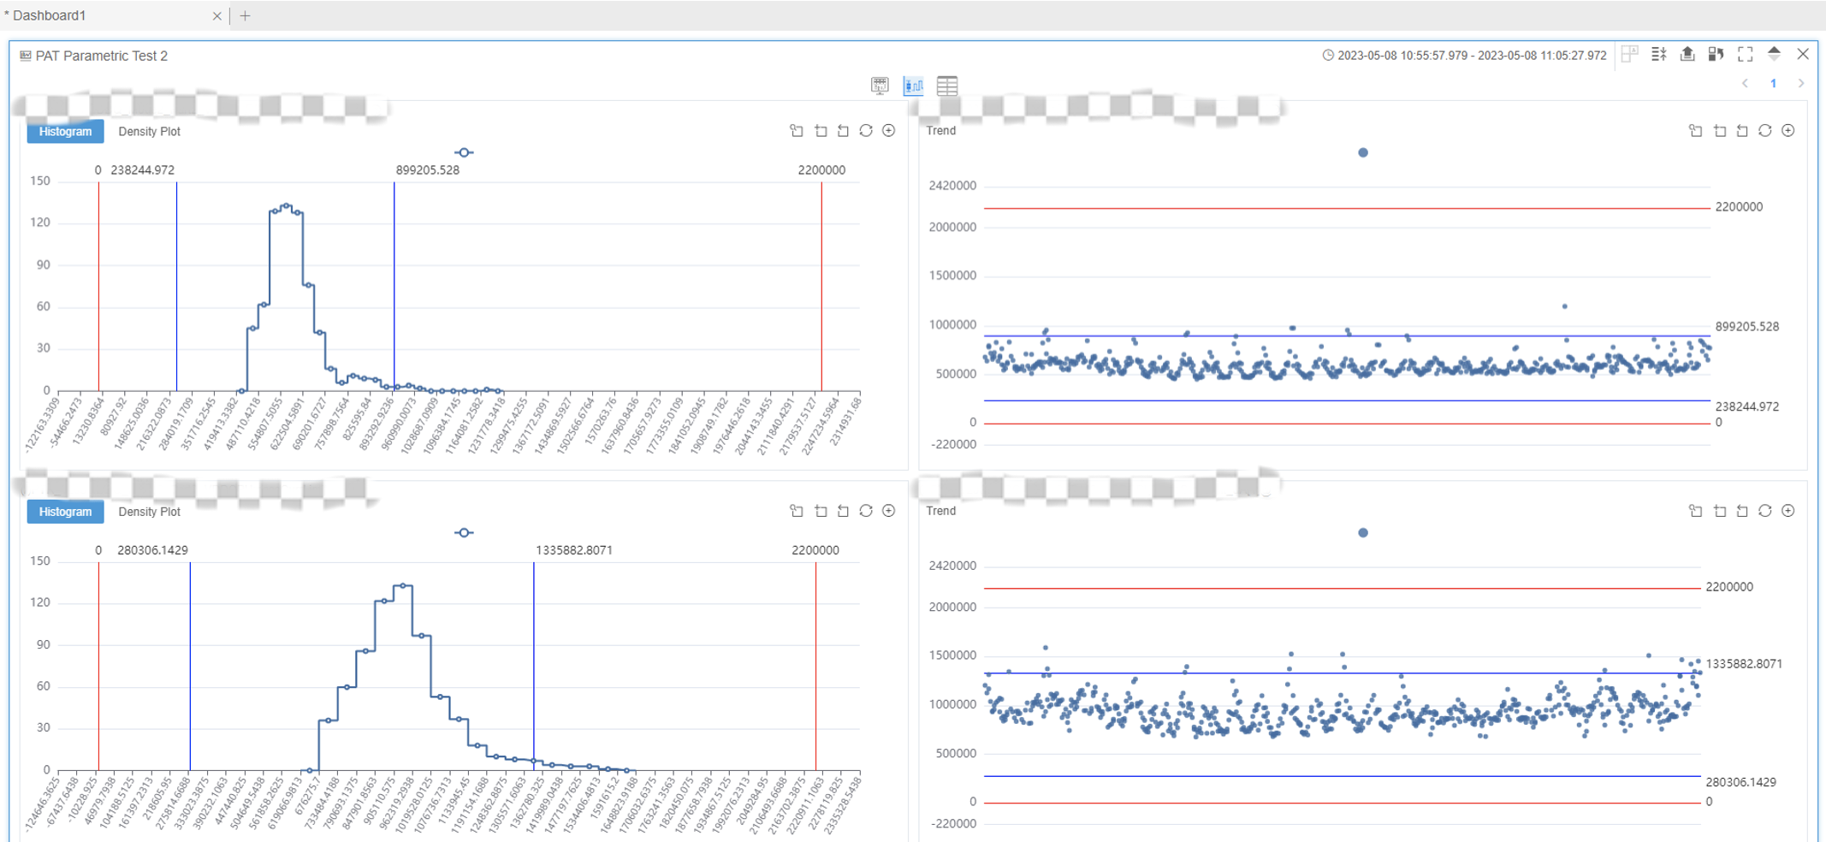
Task: Toggle the bottom trend series legend dot
Action: 1363,533
